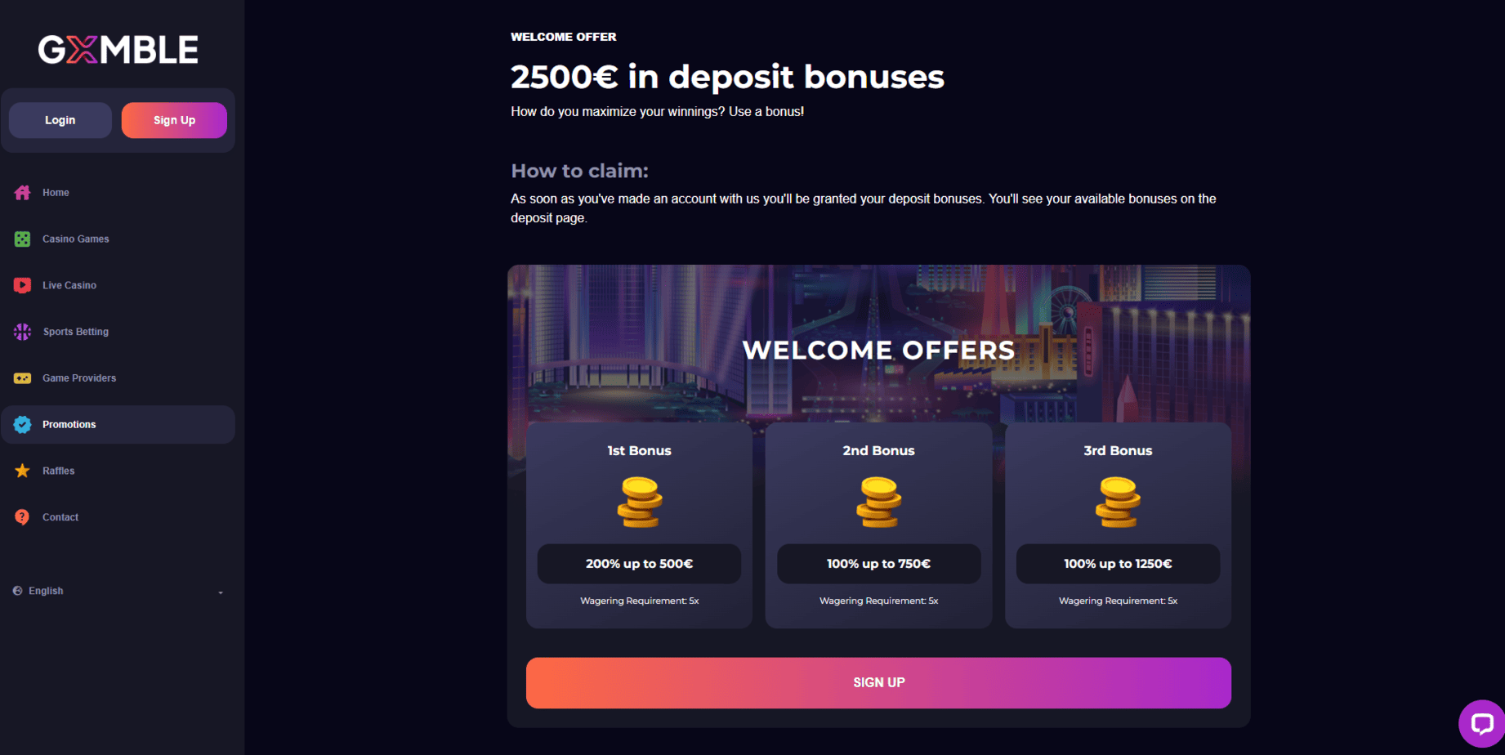This screenshot has width=1505, height=755.
Task: Go to the Raffles menu item
Action: (x=58, y=471)
